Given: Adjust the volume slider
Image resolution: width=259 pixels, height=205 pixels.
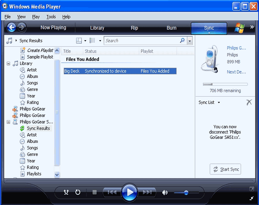Looking at the screenshot, I should (x=186, y=192).
